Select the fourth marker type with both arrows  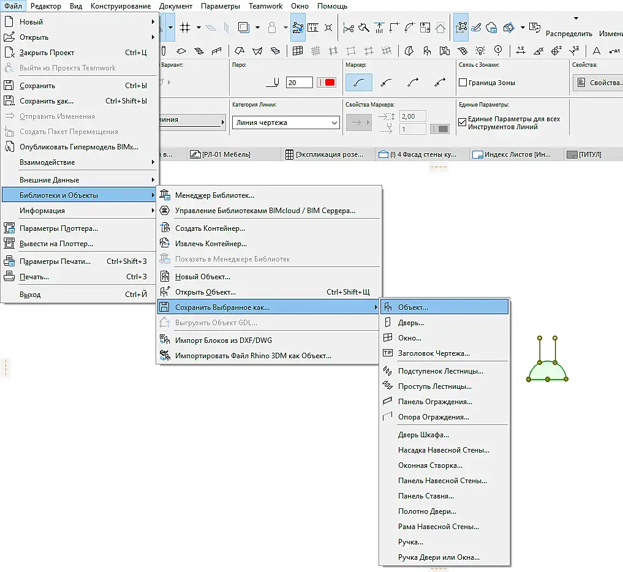pos(440,83)
